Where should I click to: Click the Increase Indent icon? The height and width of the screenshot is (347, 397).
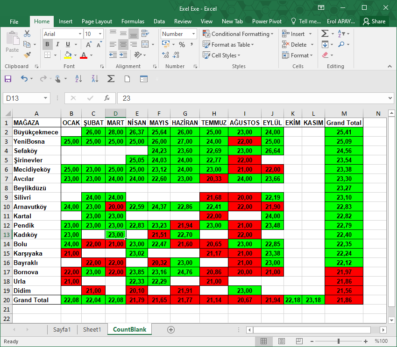[x=123, y=55]
